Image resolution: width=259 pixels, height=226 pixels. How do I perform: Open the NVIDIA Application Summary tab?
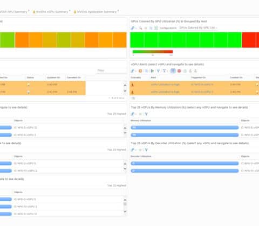[x=97, y=12]
